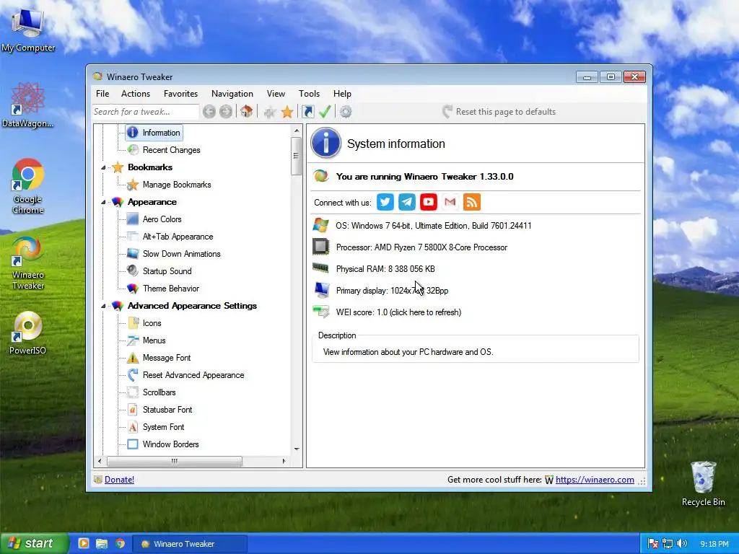Open the Actions menu

[x=136, y=94]
